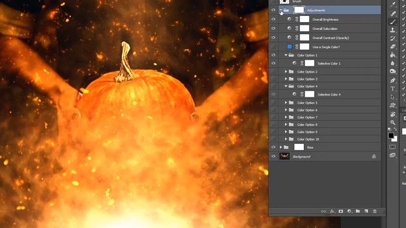Select the "Overall Contrast (Opacity)" layer name

(331, 38)
